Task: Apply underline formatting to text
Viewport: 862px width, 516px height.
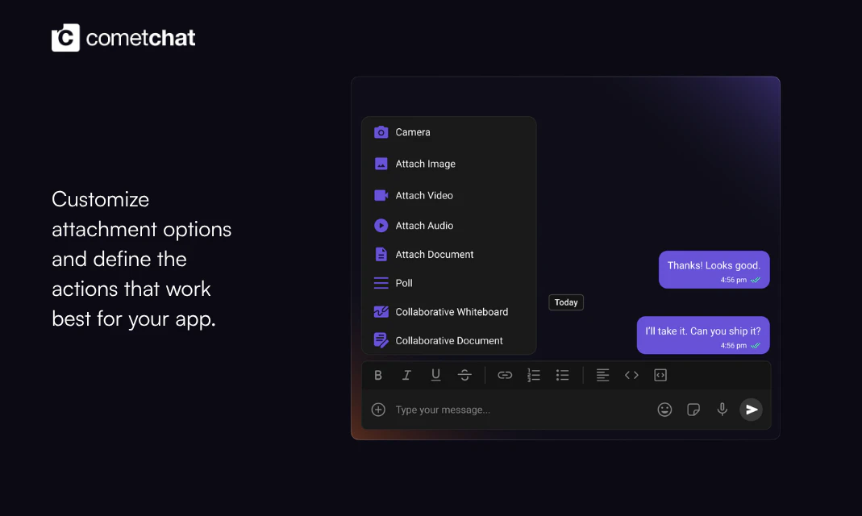Action: pyautogui.click(x=435, y=375)
